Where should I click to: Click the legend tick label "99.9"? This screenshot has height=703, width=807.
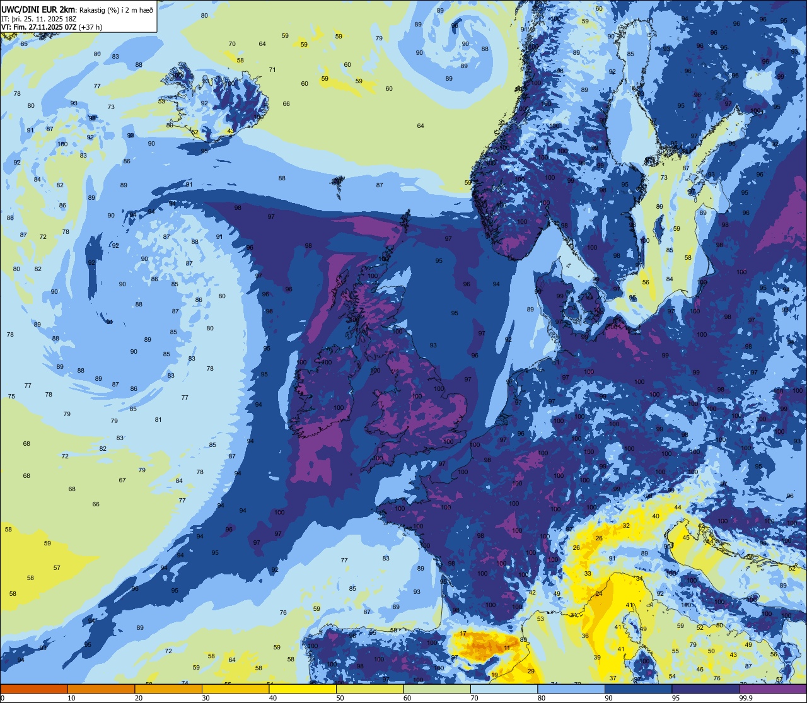(x=746, y=698)
